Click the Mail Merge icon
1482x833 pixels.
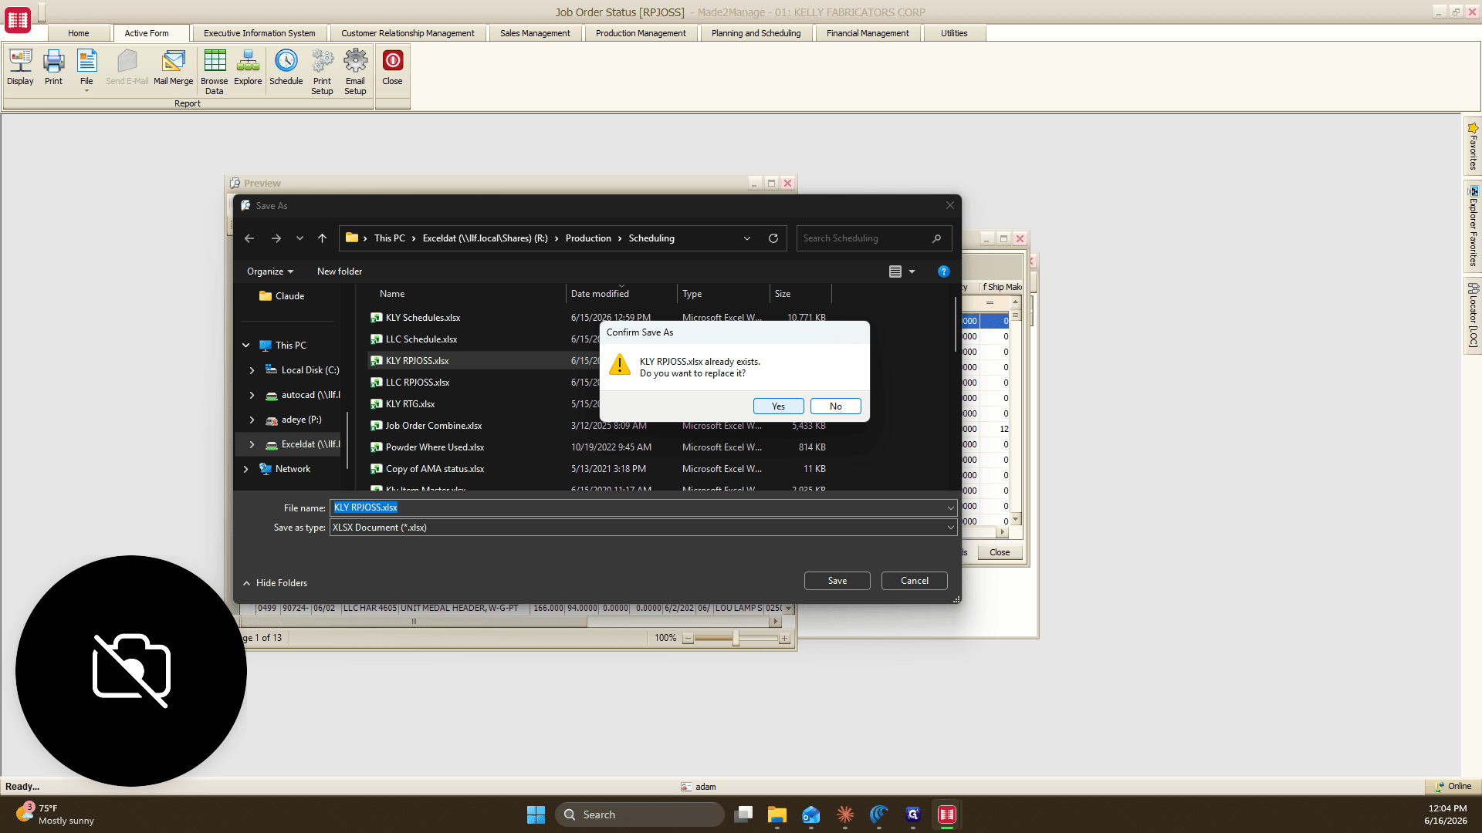(173, 67)
